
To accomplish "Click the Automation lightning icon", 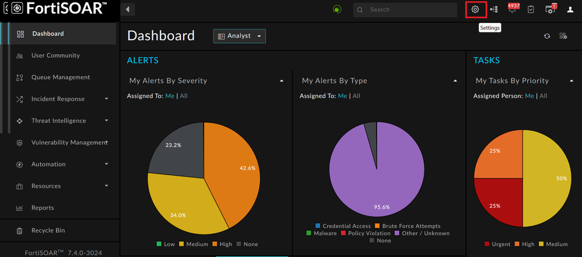I will [20, 165].
